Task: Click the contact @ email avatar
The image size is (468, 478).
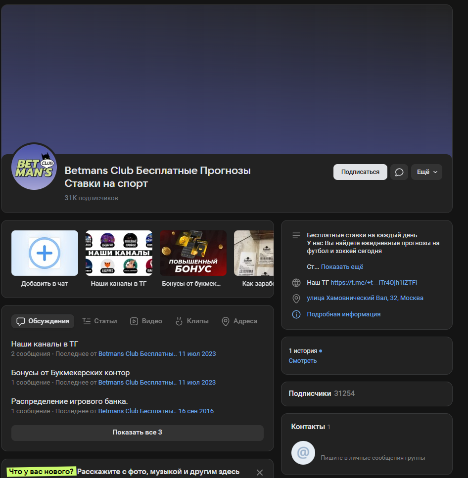Action: pos(303,453)
